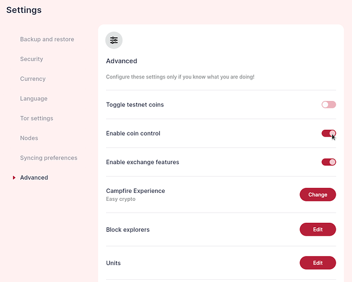Click the Easy crypto subtitle text
Screen dimensions: 352x282
(x=121, y=199)
